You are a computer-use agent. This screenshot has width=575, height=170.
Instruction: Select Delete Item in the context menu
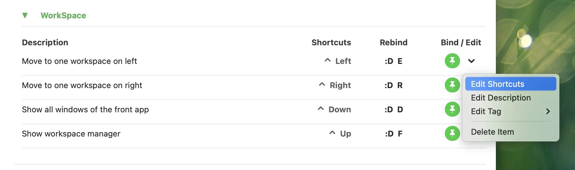click(492, 132)
